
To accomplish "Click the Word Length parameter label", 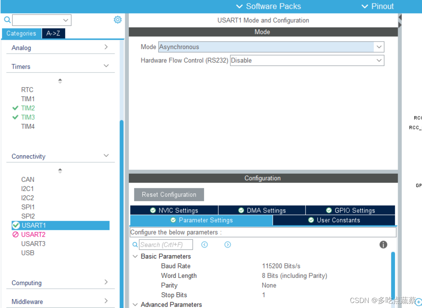I will click(179, 276).
